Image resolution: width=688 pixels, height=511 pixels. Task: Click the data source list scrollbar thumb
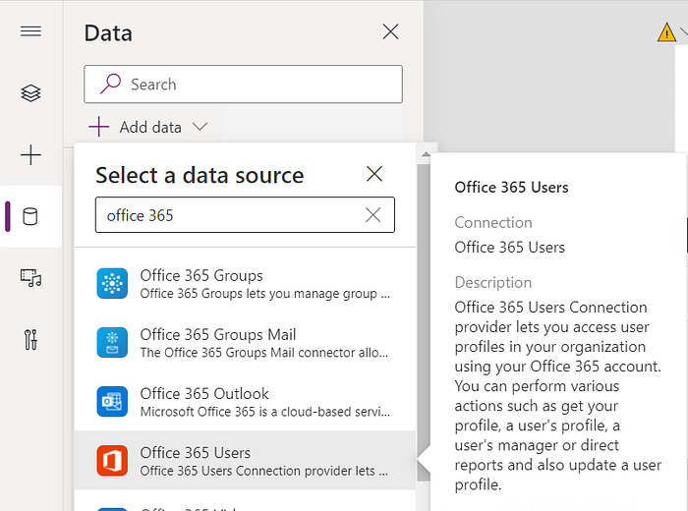pyautogui.click(x=424, y=322)
